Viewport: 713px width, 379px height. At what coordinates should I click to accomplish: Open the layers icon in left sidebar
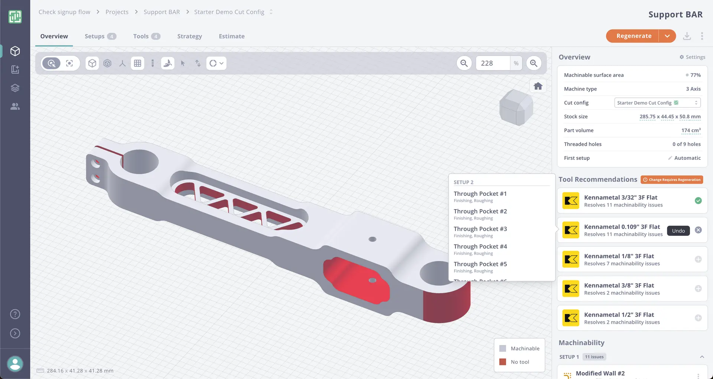point(15,88)
